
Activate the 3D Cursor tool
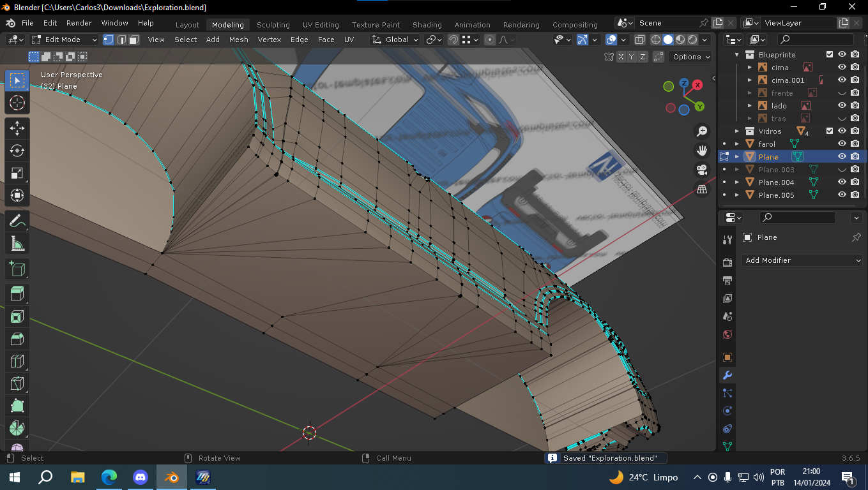click(17, 103)
